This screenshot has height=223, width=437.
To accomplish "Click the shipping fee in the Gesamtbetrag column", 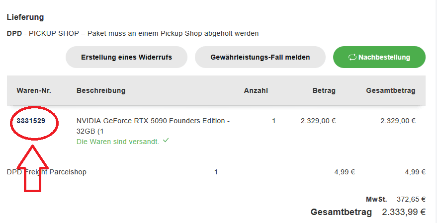I will tap(415, 172).
